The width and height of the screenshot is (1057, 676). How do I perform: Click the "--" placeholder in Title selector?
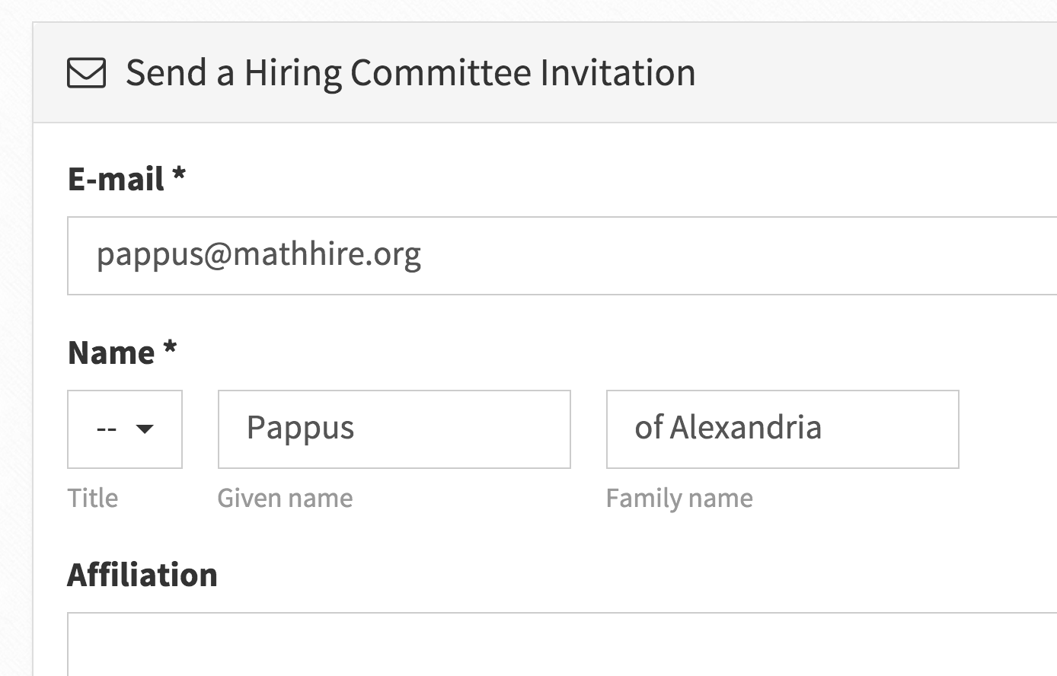point(107,429)
